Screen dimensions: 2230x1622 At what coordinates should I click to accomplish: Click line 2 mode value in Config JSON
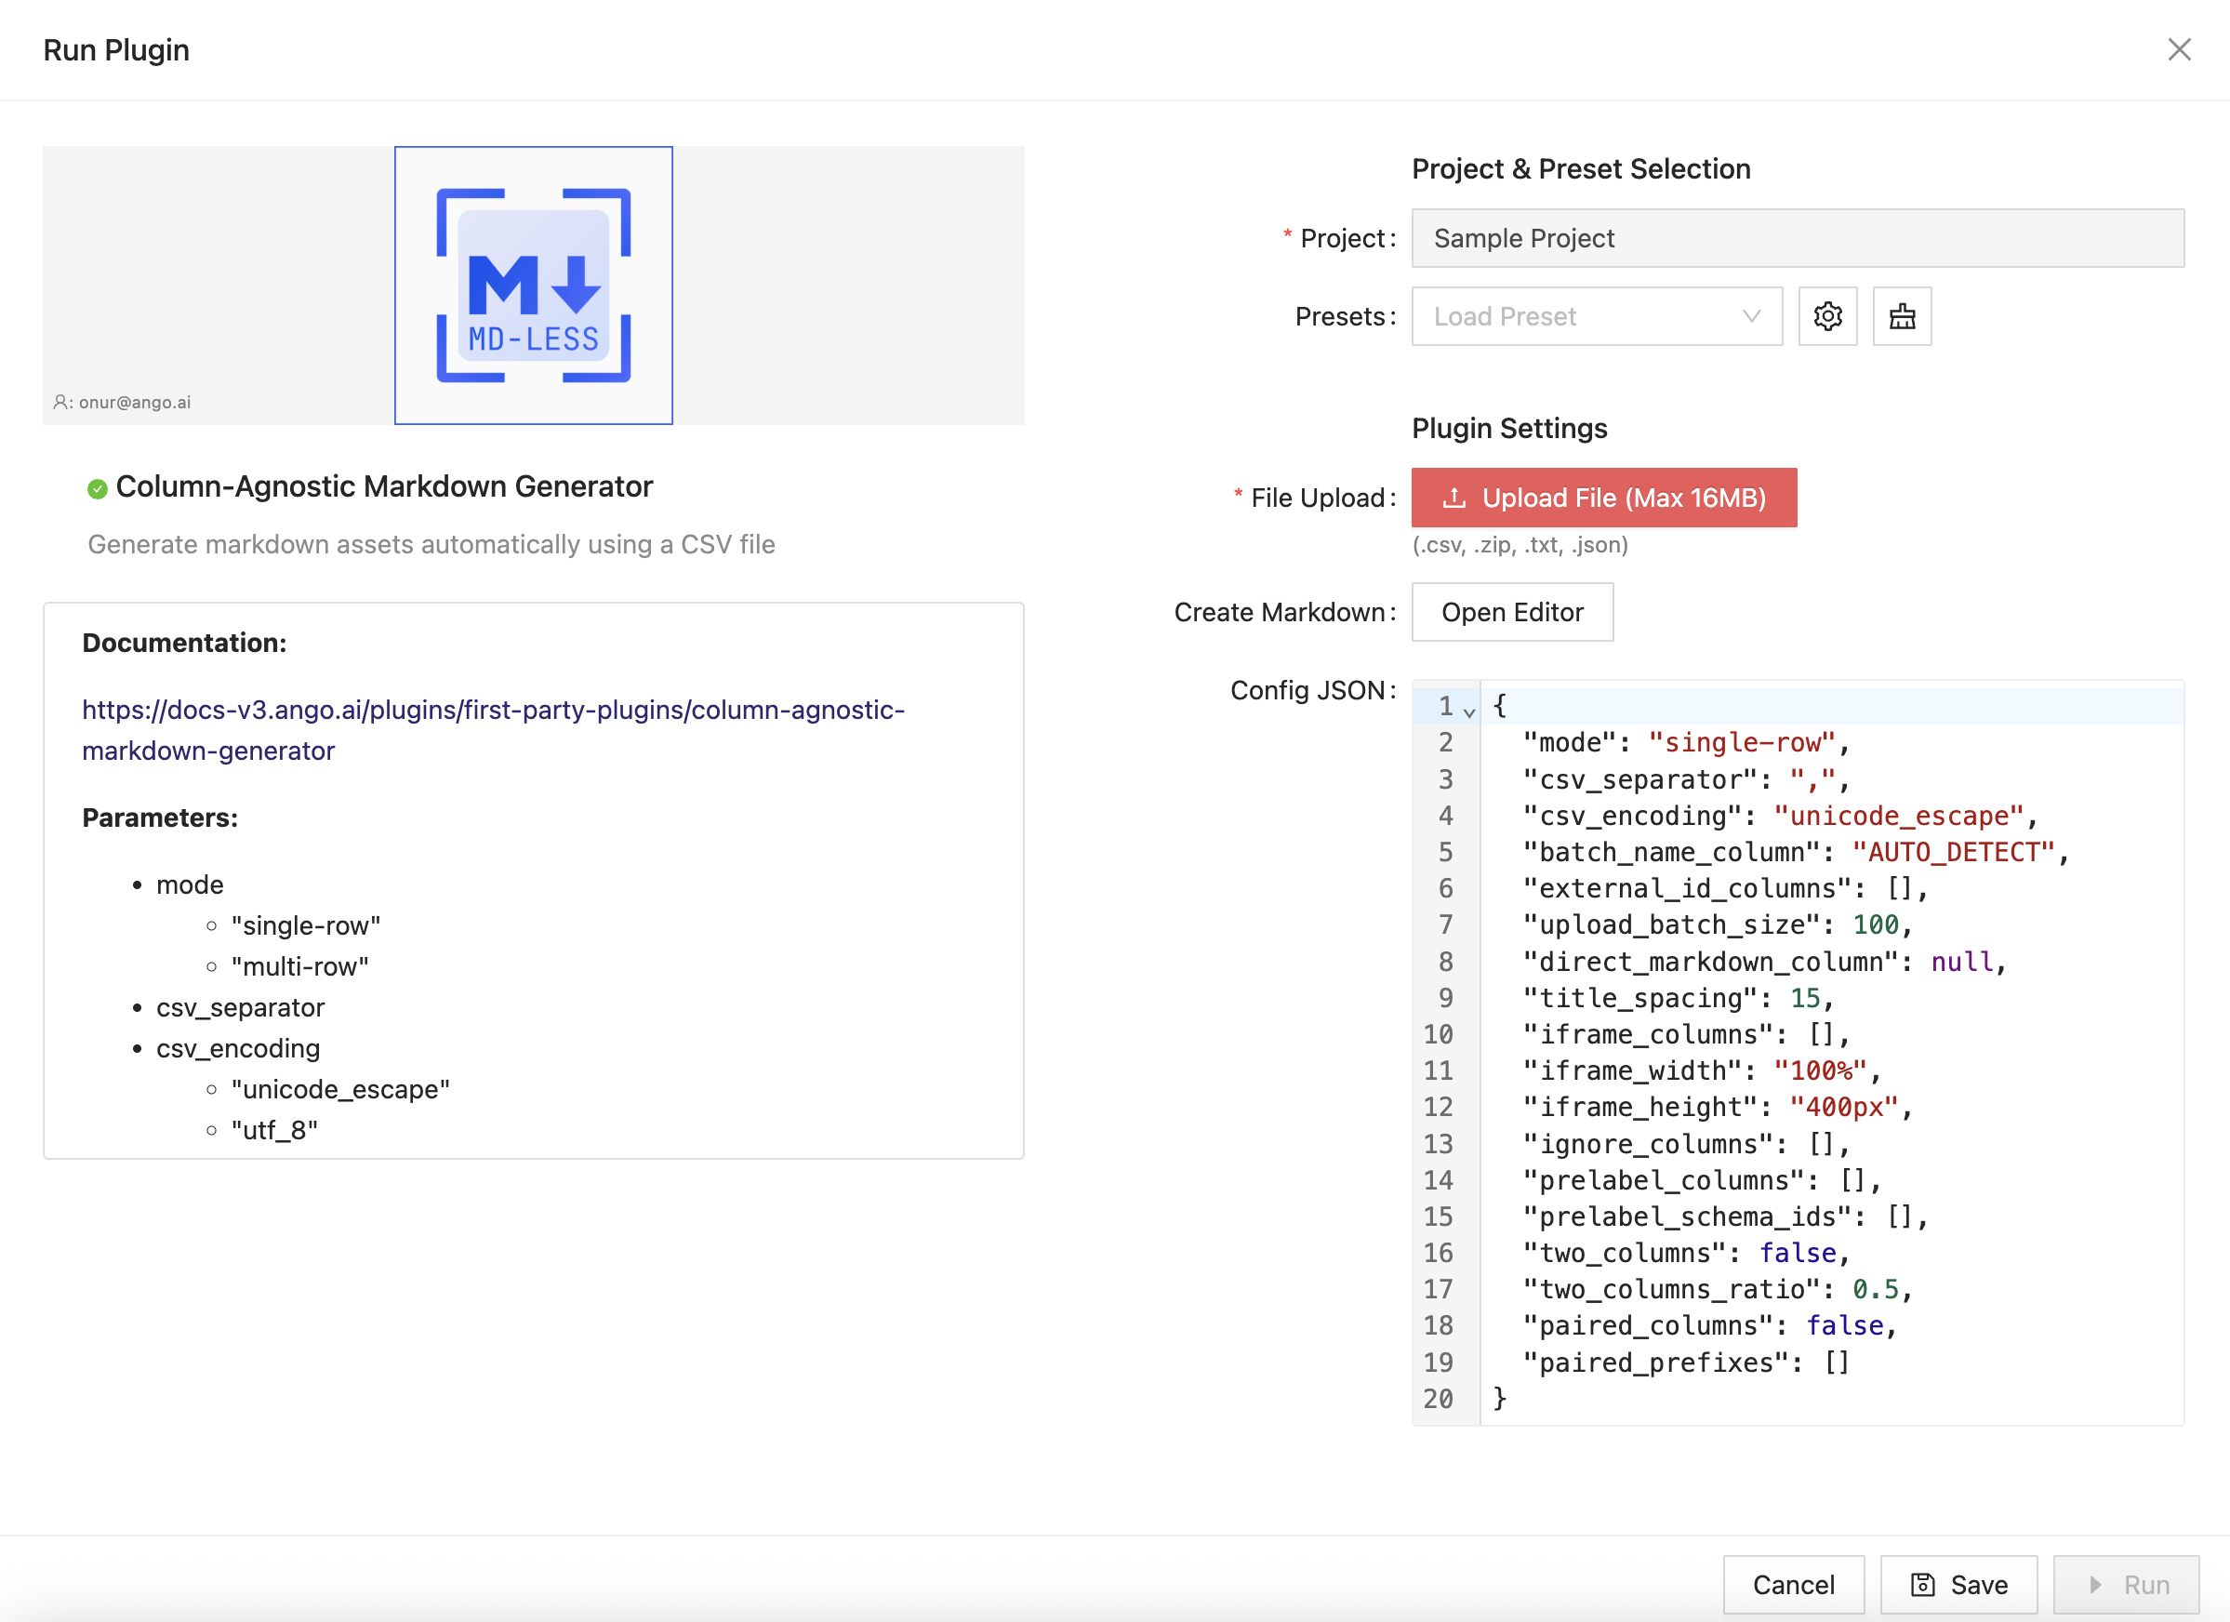[1740, 742]
